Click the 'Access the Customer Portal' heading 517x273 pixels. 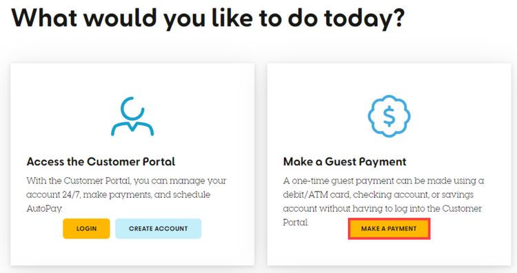pyautogui.click(x=101, y=161)
